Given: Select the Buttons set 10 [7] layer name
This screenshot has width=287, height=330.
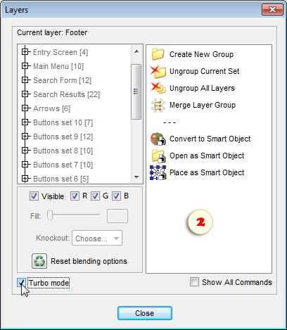Looking at the screenshot, I should point(63,122).
